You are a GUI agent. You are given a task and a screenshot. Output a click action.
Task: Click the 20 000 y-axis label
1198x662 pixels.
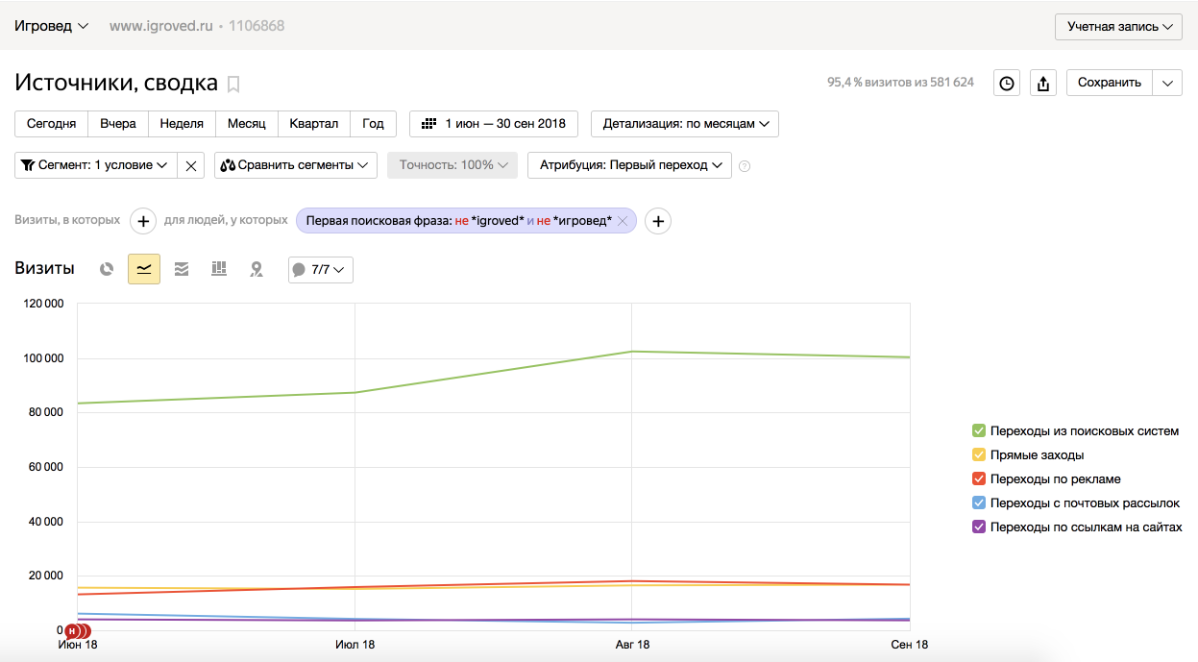[x=44, y=576]
